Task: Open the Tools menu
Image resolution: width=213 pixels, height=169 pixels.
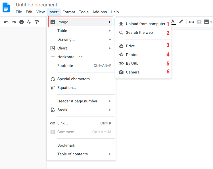Action: tap(84, 12)
